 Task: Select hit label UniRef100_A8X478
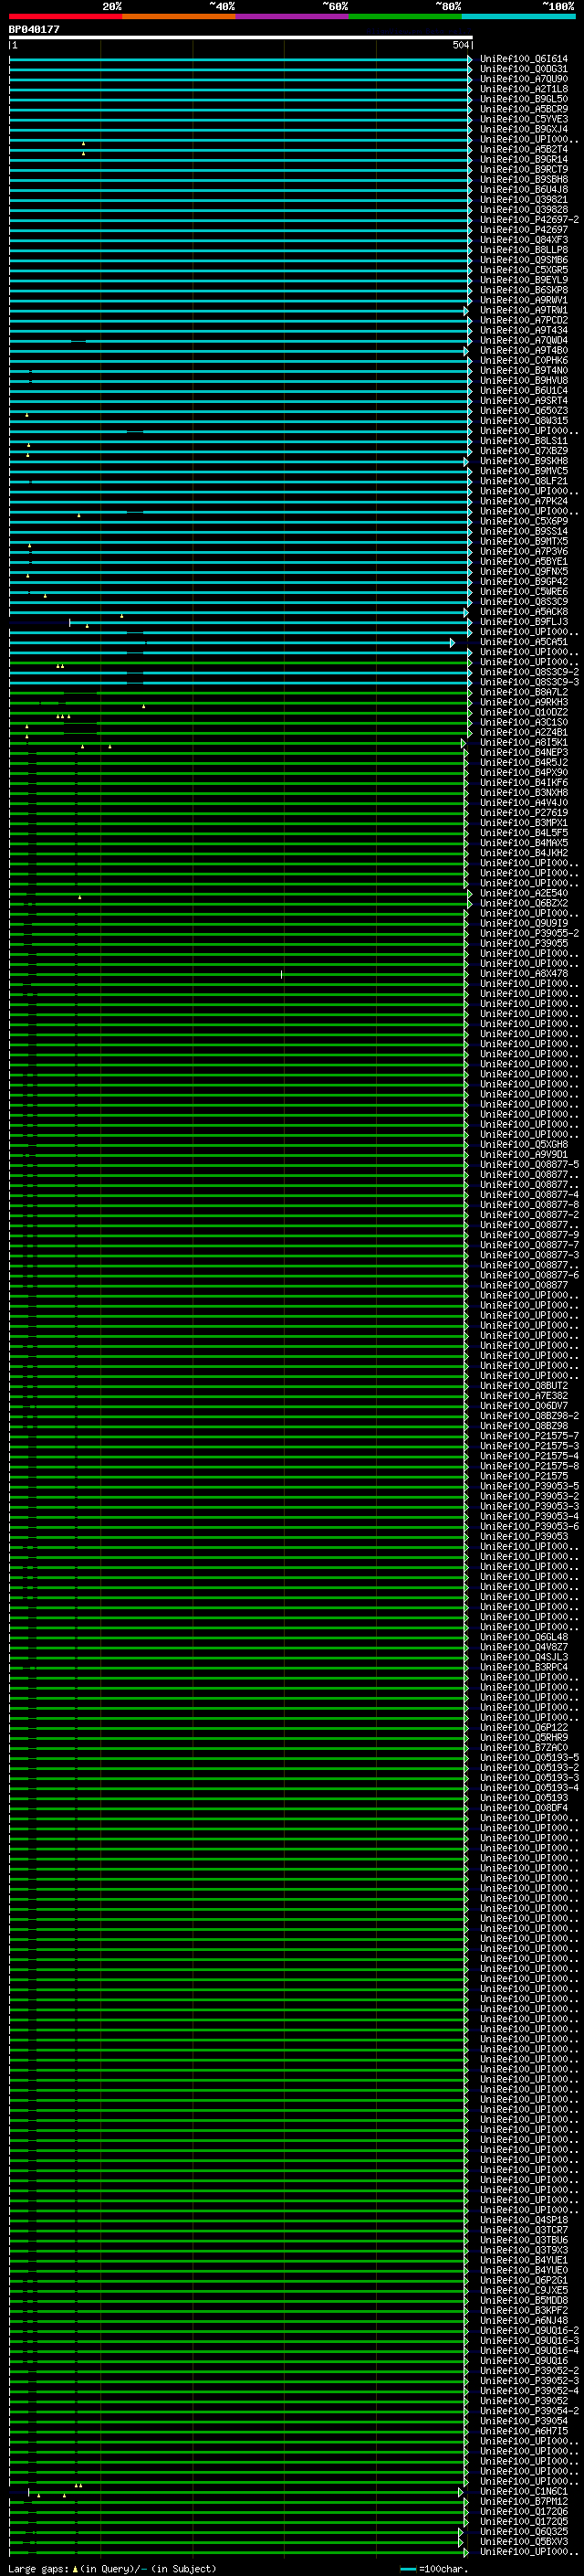click(x=524, y=974)
